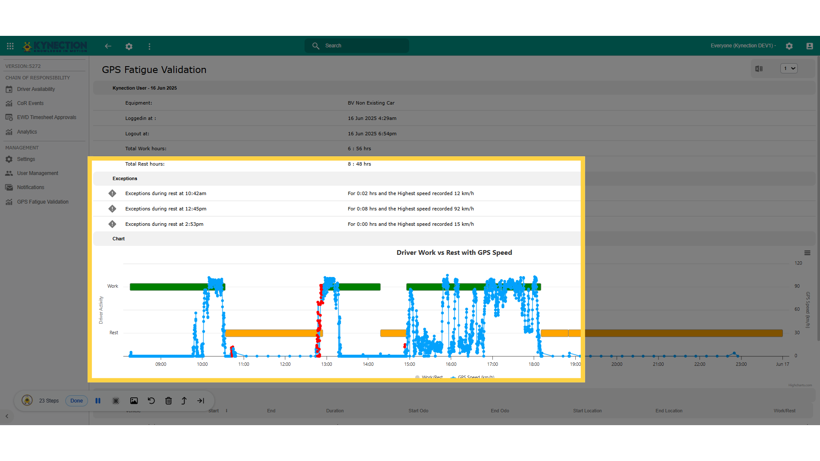Screen dimensions: 820x461
Task: Click the Kynection logo
Action: 55,46
